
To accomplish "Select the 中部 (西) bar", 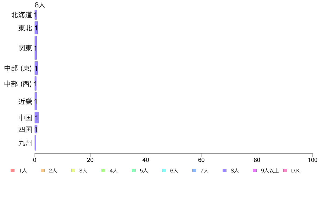I will [x=36, y=84].
